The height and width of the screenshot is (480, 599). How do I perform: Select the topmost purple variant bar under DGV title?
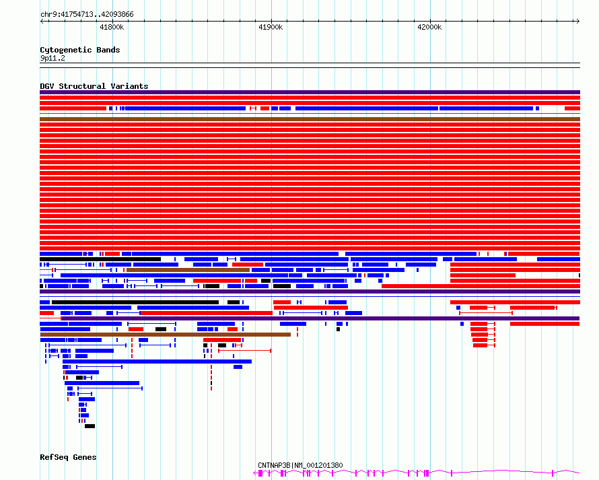310,92
